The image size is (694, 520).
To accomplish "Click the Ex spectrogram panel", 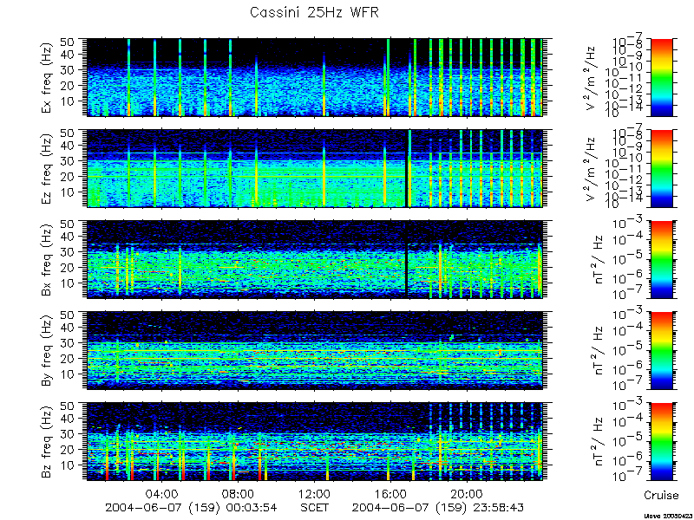I will point(314,77).
